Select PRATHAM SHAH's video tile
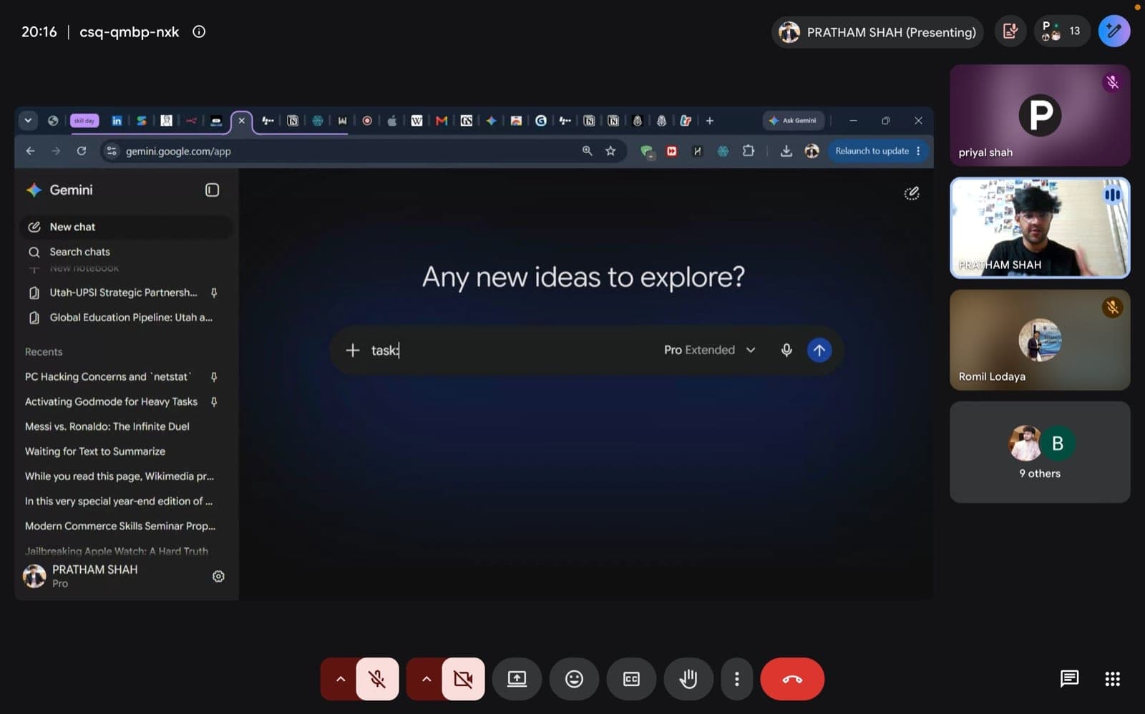This screenshot has height=714, width=1145. (1040, 228)
